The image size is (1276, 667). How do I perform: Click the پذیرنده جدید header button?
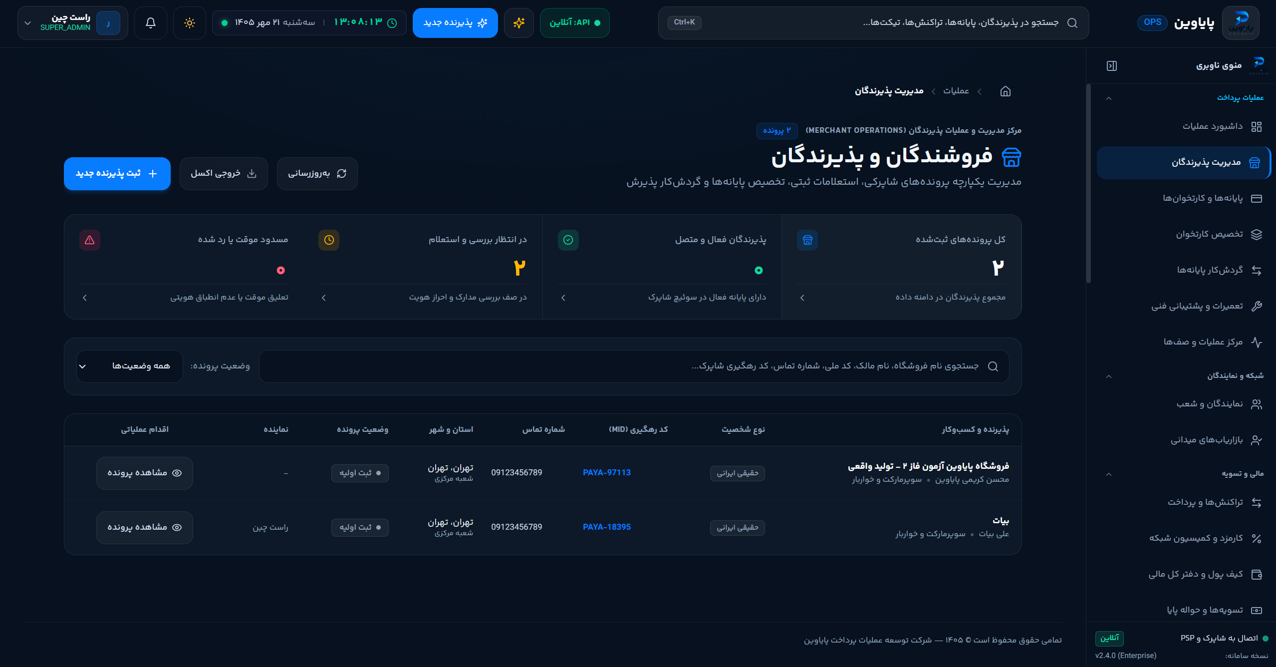[455, 23]
